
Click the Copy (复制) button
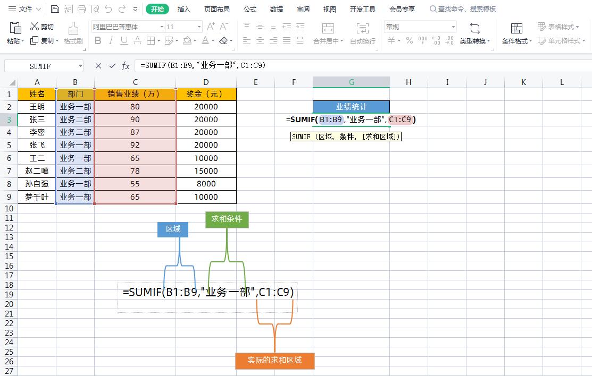[x=44, y=40]
